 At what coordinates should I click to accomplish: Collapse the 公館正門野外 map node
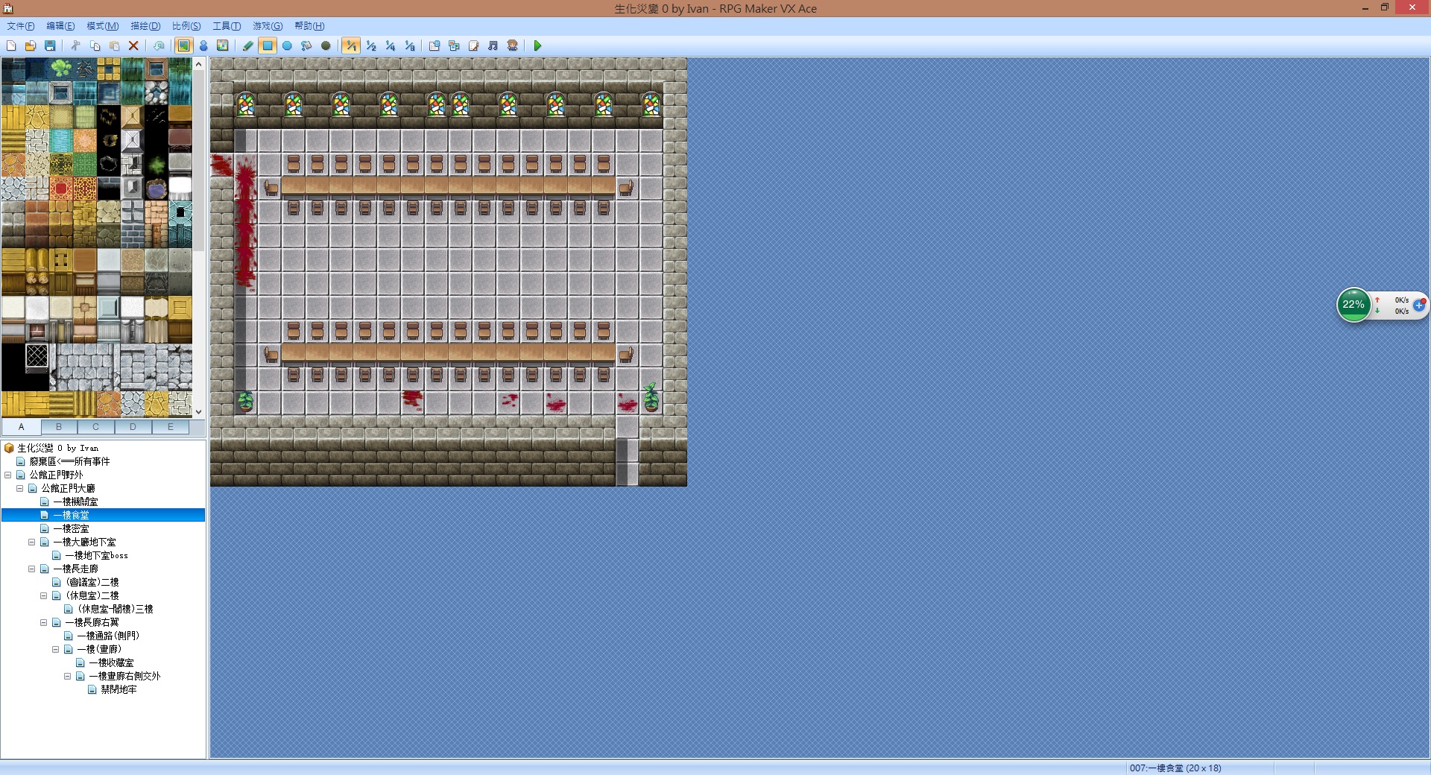coord(8,475)
